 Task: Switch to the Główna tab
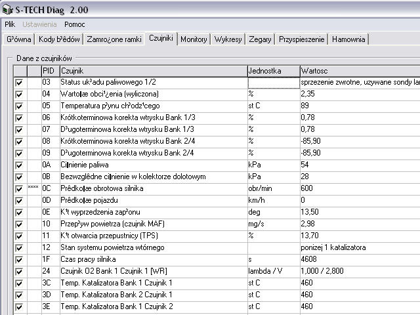pyautogui.click(x=19, y=39)
